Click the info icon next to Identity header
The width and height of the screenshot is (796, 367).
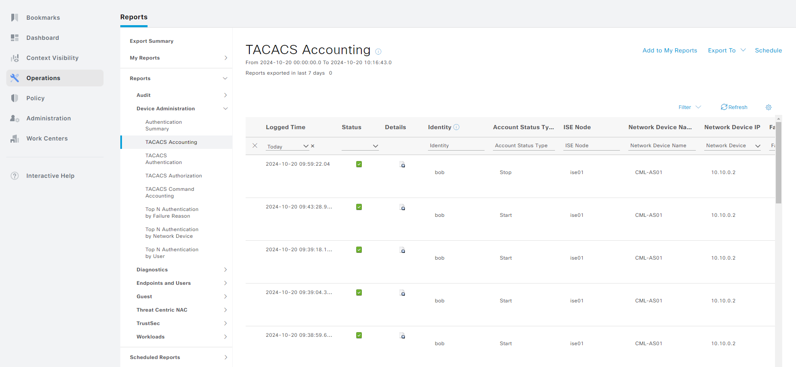456,127
